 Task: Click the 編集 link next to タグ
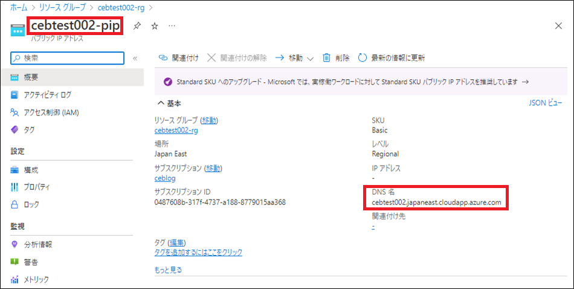pos(177,242)
